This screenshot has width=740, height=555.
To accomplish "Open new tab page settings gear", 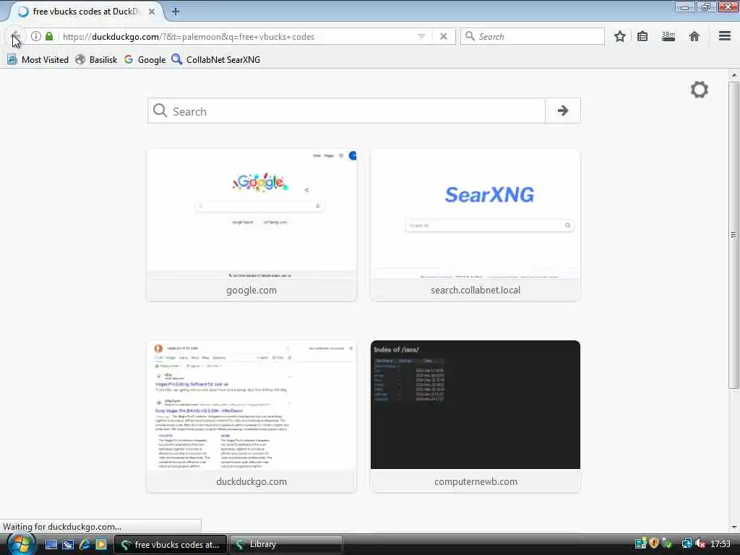I will (699, 90).
